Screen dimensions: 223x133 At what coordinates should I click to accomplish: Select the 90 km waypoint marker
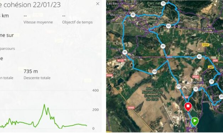[125, 52]
